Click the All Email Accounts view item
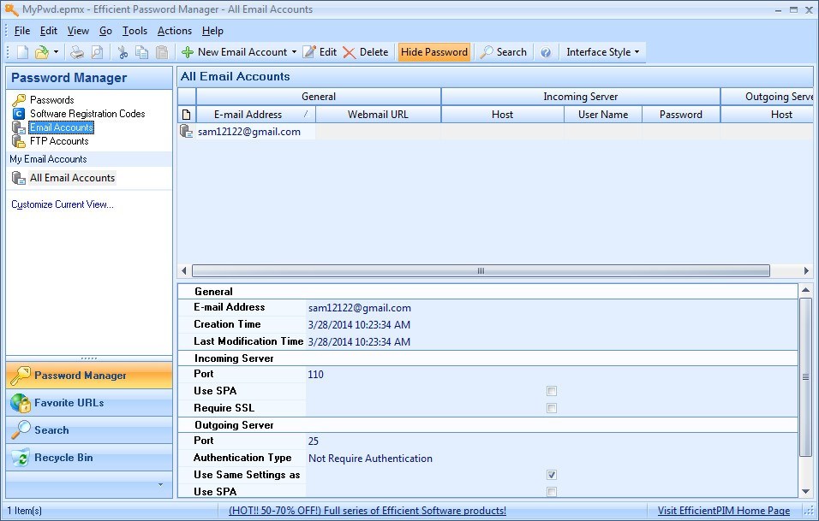Viewport: 819px width, 521px height. click(x=72, y=178)
